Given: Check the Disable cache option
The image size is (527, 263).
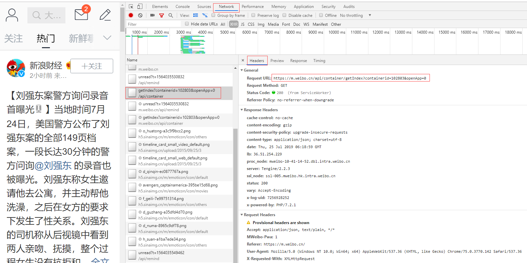Looking at the screenshot, I should click(284, 15).
